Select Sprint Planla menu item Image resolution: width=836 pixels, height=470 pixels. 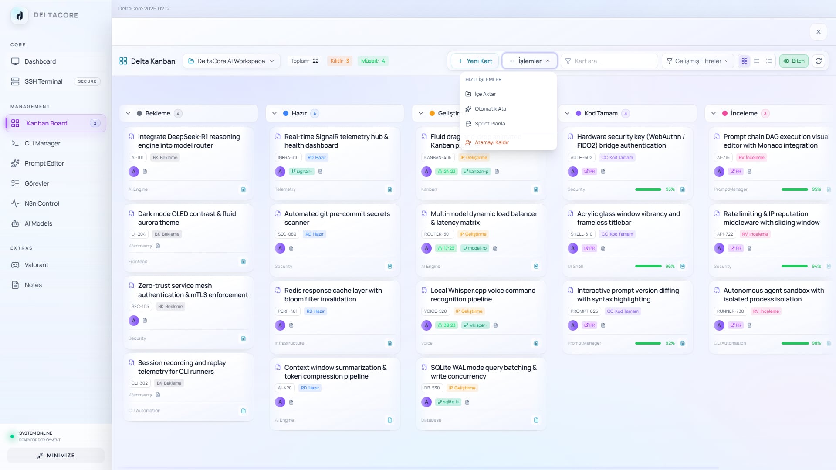pos(508,124)
